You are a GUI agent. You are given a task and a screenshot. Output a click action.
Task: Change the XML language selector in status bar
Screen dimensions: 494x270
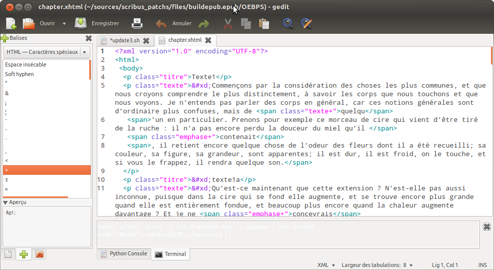tap(326, 265)
